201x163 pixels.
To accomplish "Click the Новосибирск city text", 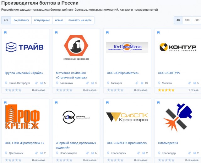I will [x=68, y=153].
